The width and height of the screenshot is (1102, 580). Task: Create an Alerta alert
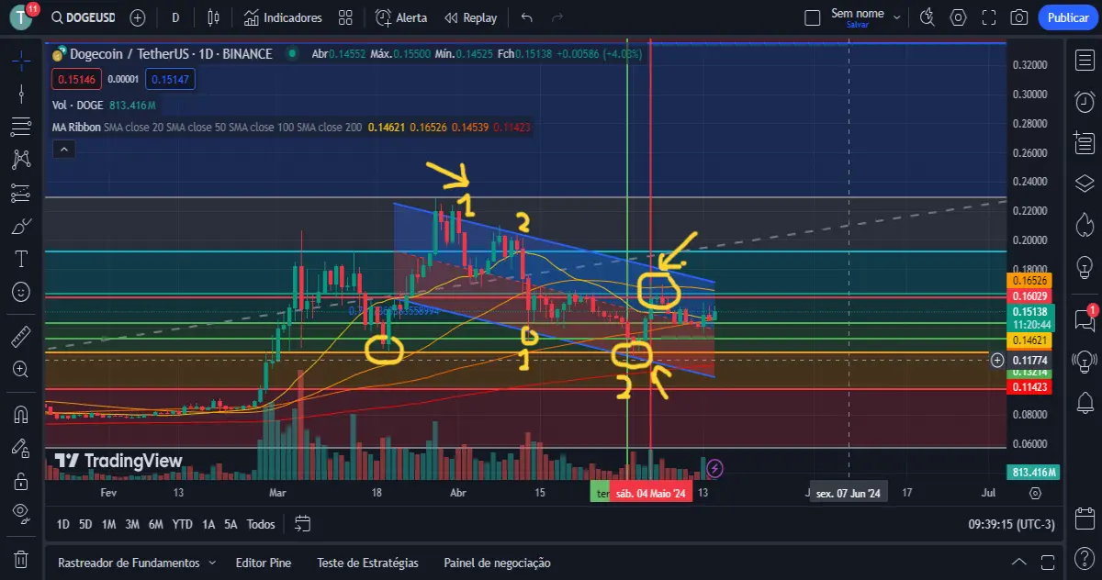[x=401, y=17]
